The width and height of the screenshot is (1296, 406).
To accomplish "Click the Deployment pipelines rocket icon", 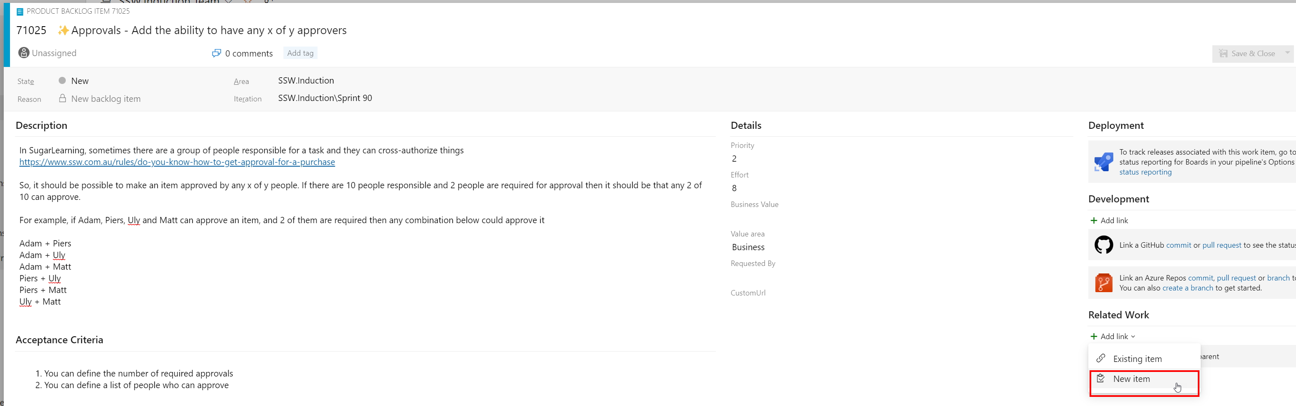I will click(x=1103, y=162).
